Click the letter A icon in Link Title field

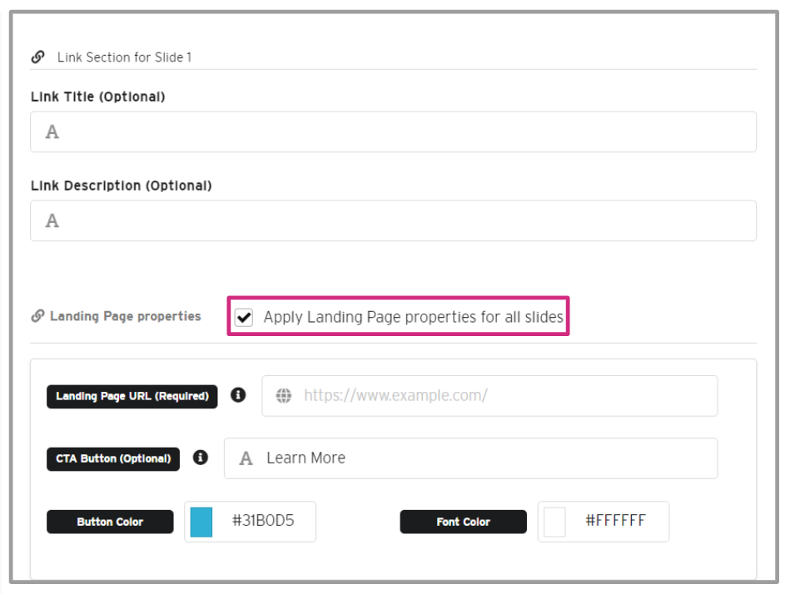(x=52, y=132)
